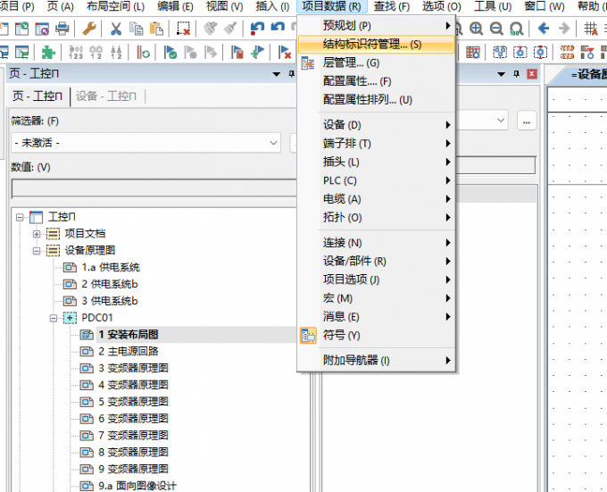Choose 配置属性排列... (U) menu item
The width and height of the screenshot is (607, 492).
click(x=376, y=100)
